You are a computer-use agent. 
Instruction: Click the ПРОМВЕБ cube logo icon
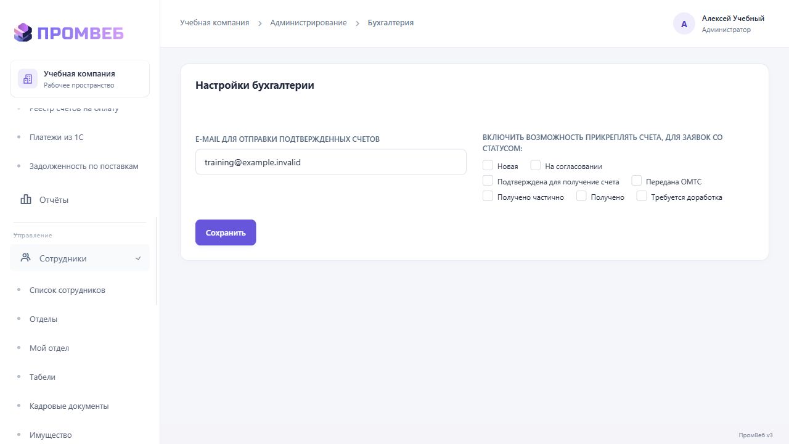point(23,33)
